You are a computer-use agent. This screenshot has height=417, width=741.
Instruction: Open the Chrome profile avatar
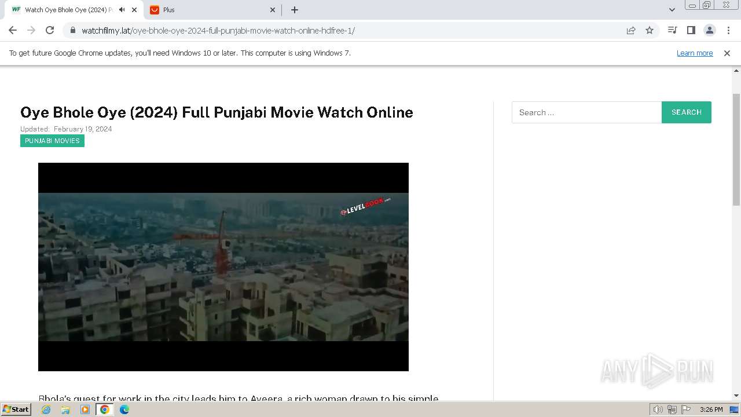709,30
